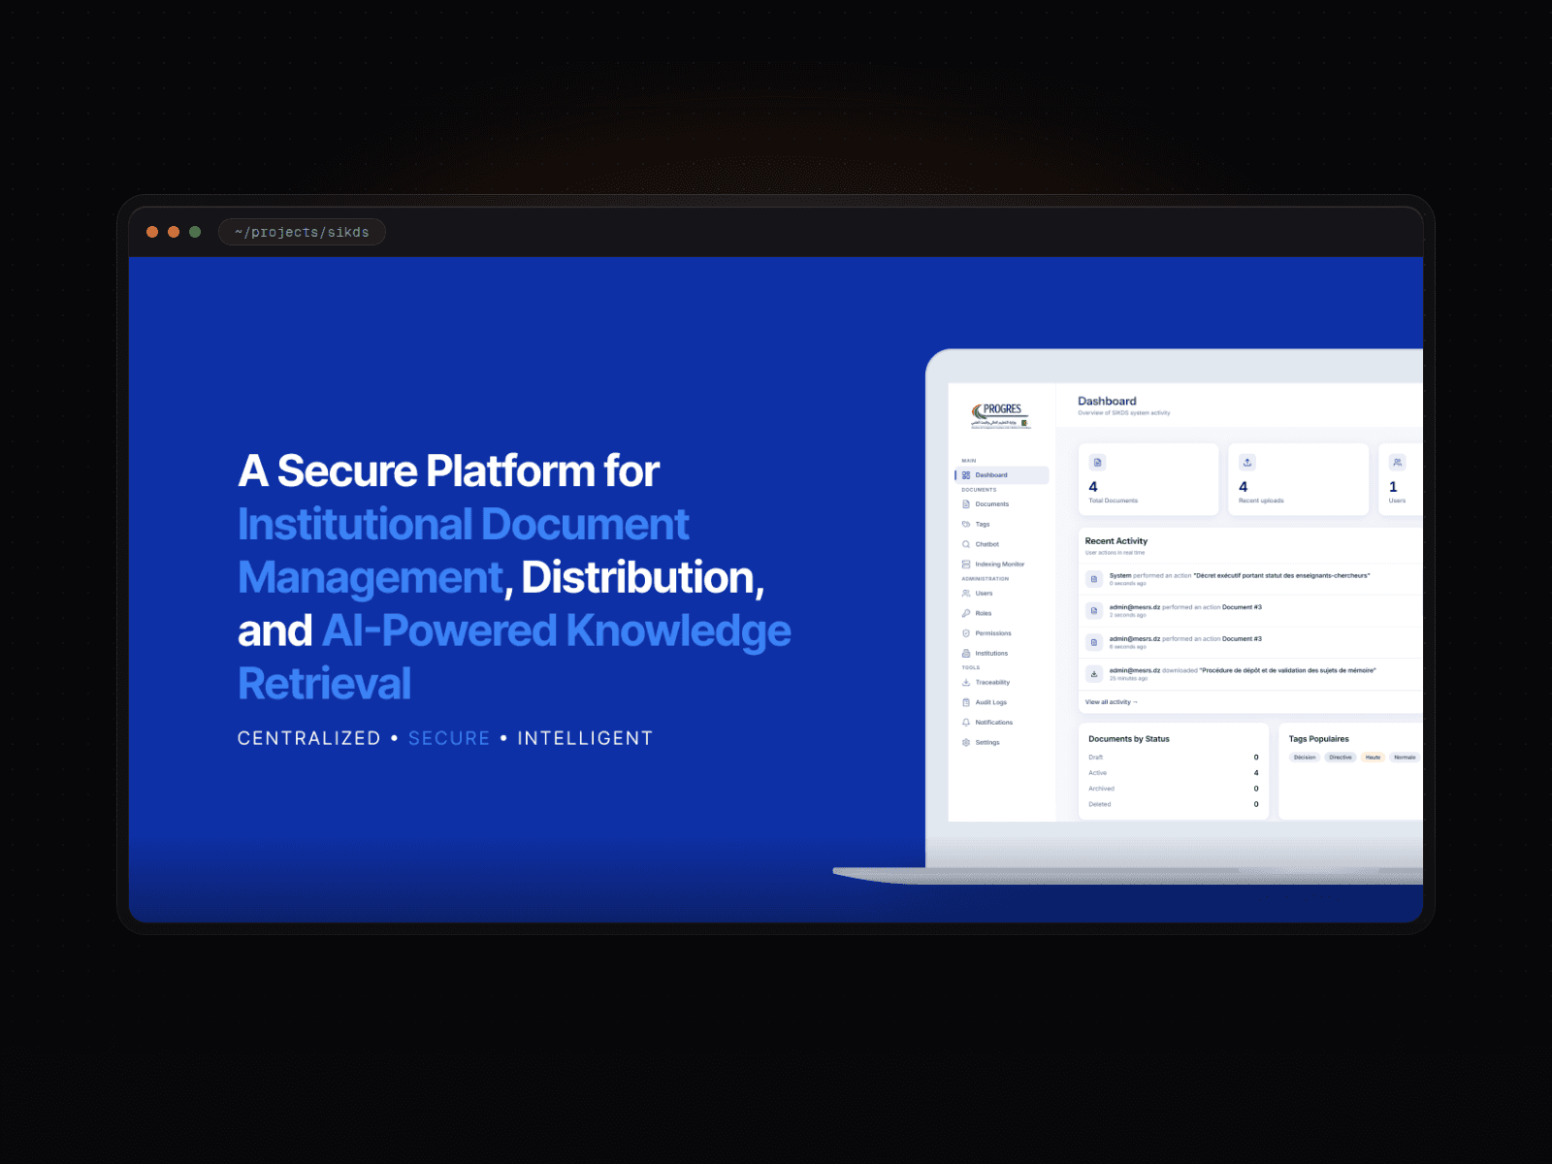Click the document icon beside the System activity entry
The image size is (1552, 1164).
pyautogui.click(x=1094, y=579)
